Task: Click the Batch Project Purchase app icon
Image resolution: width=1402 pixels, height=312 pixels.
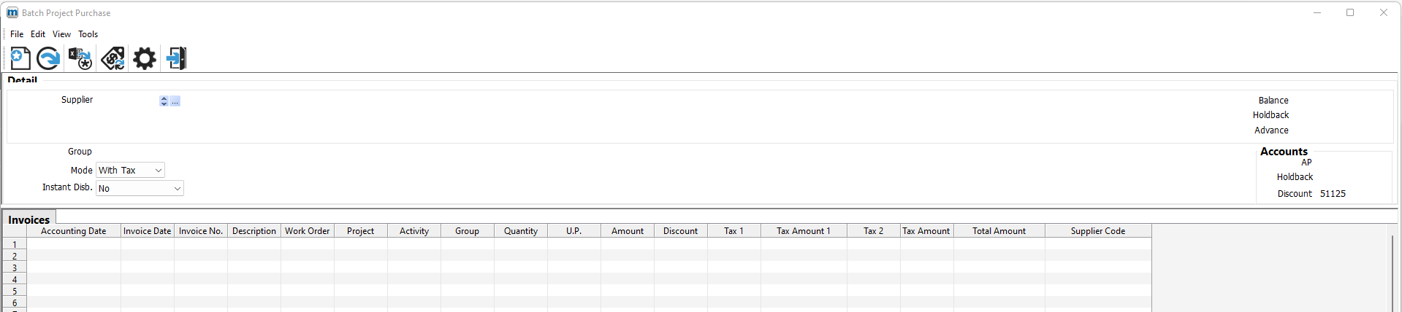Action: point(12,12)
